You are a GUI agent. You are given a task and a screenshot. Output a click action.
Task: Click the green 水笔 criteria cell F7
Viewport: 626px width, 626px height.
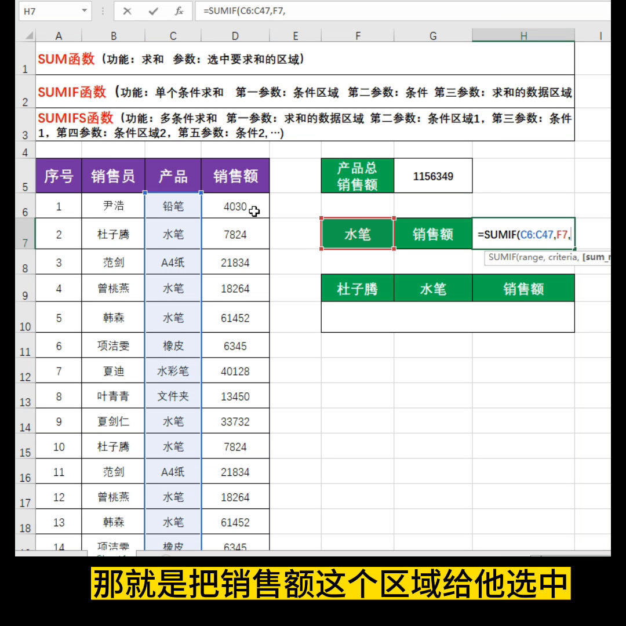tap(358, 234)
